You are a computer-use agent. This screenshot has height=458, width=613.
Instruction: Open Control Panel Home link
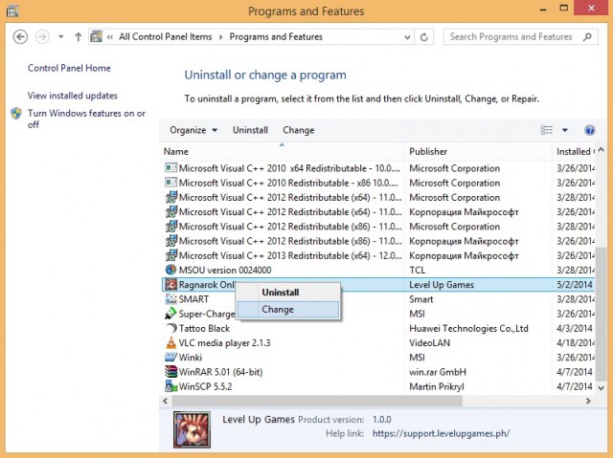click(x=69, y=68)
